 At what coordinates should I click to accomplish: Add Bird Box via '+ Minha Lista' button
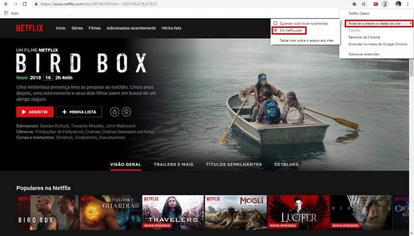tap(79, 112)
